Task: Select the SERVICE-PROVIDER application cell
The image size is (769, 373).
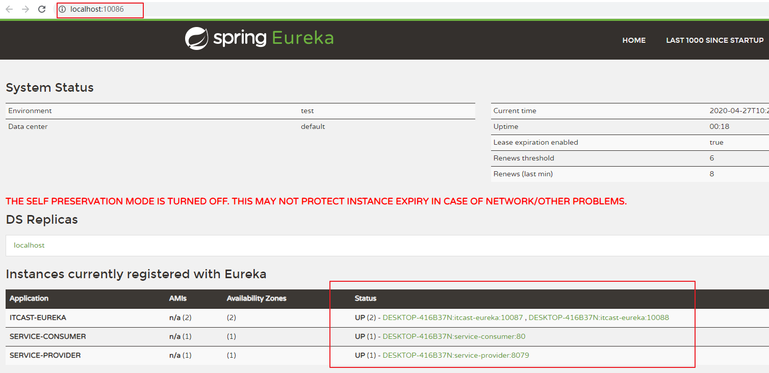Action: point(45,355)
